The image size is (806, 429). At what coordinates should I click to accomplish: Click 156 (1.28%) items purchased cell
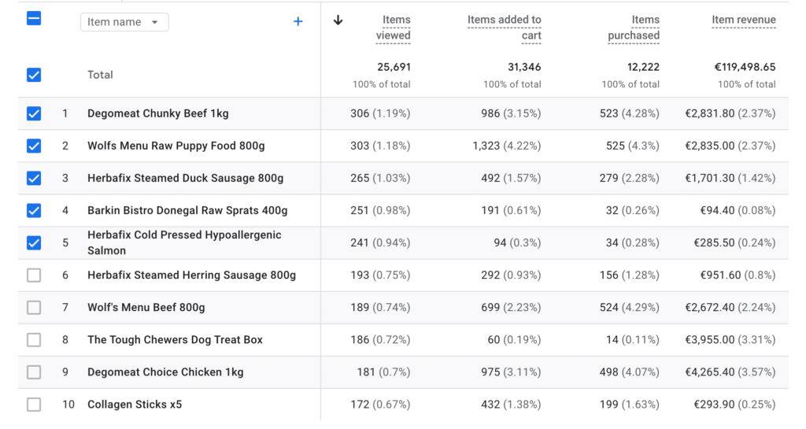(x=630, y=276)
